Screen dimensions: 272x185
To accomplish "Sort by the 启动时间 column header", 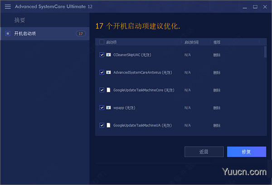I will click(x=191, y=42).
